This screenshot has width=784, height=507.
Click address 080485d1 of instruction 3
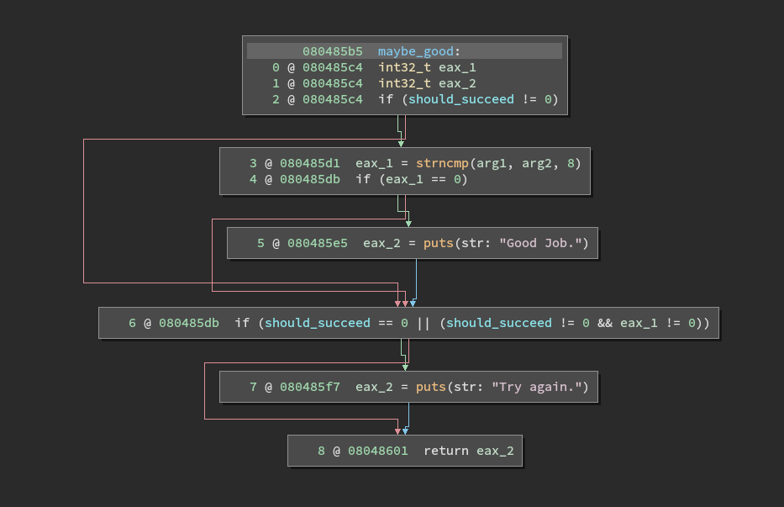click(x=310, y=164)
